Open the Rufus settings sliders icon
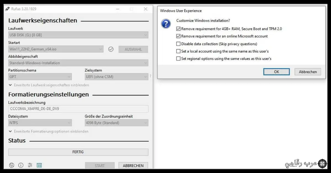331x173 pixels. [30, 165]
